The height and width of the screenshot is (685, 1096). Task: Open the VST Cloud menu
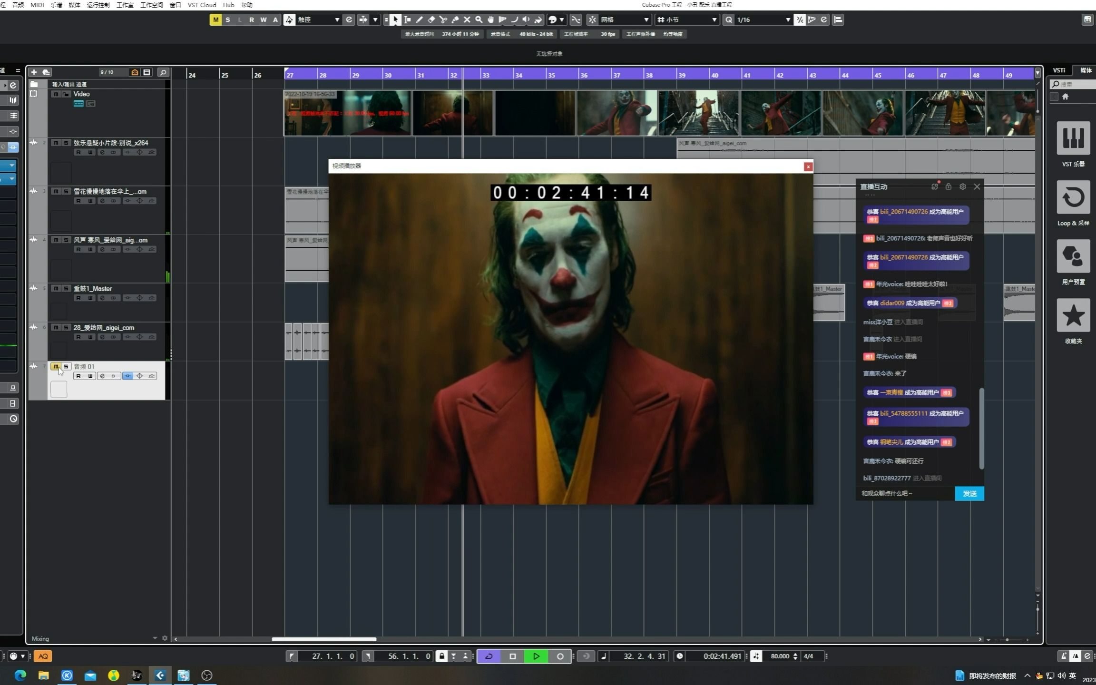point(202,5)
